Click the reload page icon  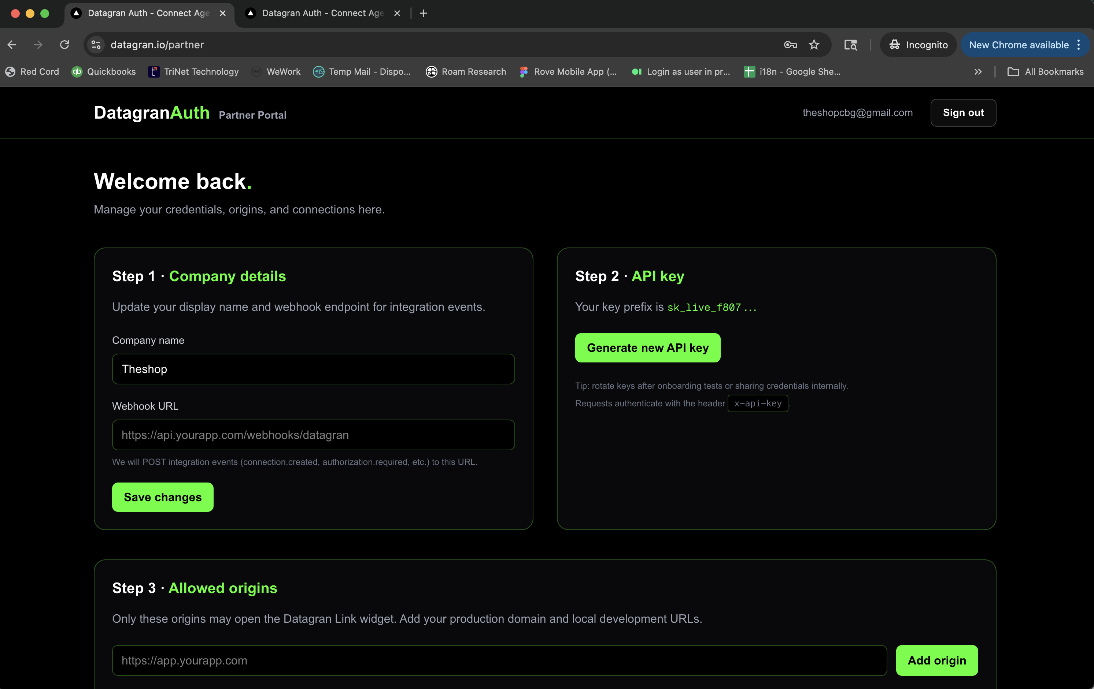[x=64, y=44]
